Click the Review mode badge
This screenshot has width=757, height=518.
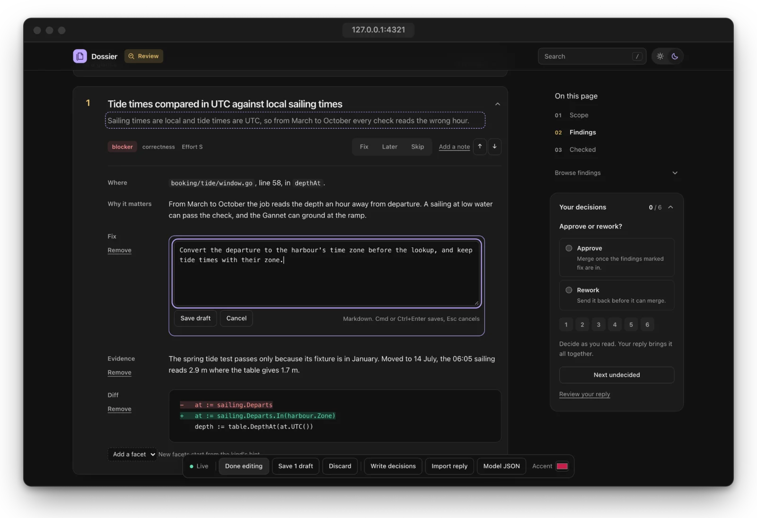144,56
